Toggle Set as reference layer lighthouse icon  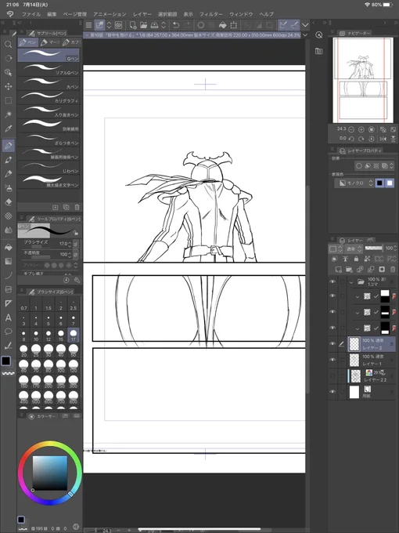(345, 259)
